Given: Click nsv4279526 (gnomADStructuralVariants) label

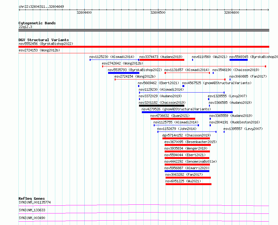Looking at the screenshot, I should [x=176, y=109].
